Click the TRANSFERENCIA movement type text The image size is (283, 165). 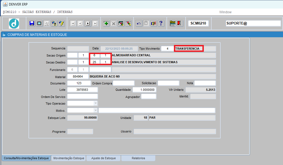tap(187, 49)
